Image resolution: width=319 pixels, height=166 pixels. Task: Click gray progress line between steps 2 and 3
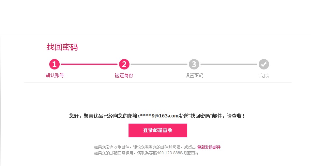tap(159, 64)
